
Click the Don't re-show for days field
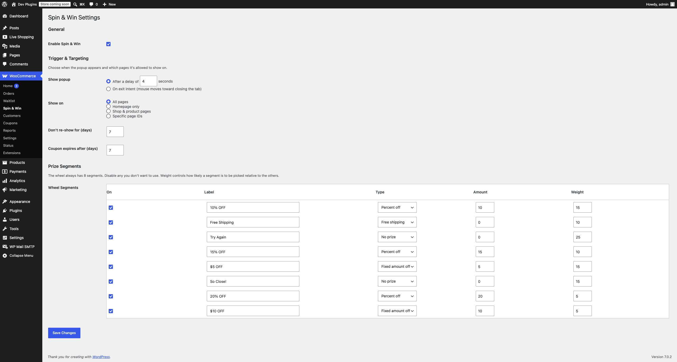point(115,132)
